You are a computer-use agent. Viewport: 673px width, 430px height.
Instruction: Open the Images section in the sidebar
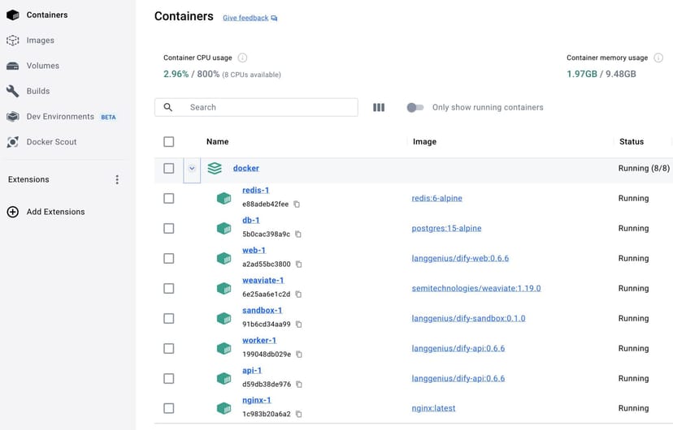pyautogui.click(x=40, y=41)
